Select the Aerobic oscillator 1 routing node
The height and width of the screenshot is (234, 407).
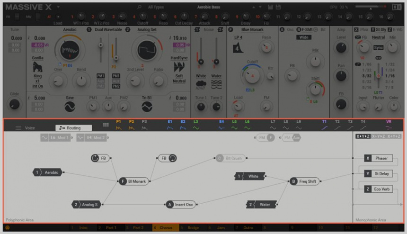pos(48,172)
